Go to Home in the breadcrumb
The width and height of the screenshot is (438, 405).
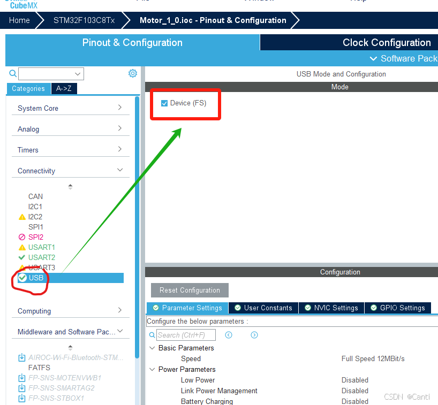pyautogui.click(x=19, y=20)
